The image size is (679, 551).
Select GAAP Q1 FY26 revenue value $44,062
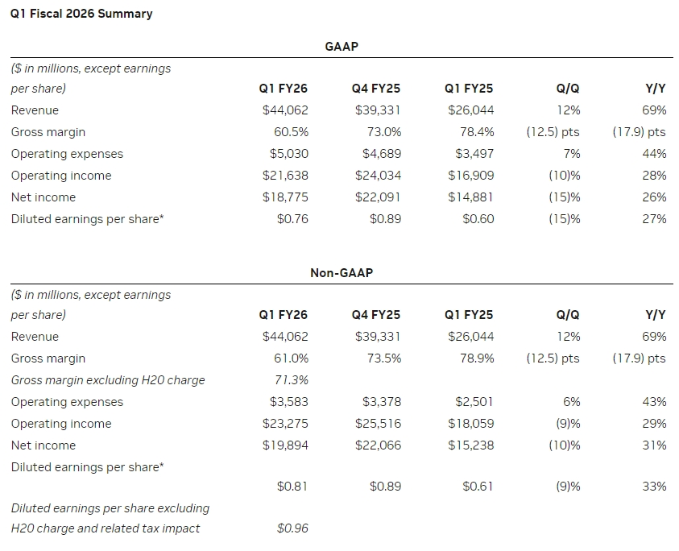pyautogui.click(x=285, y=110)
